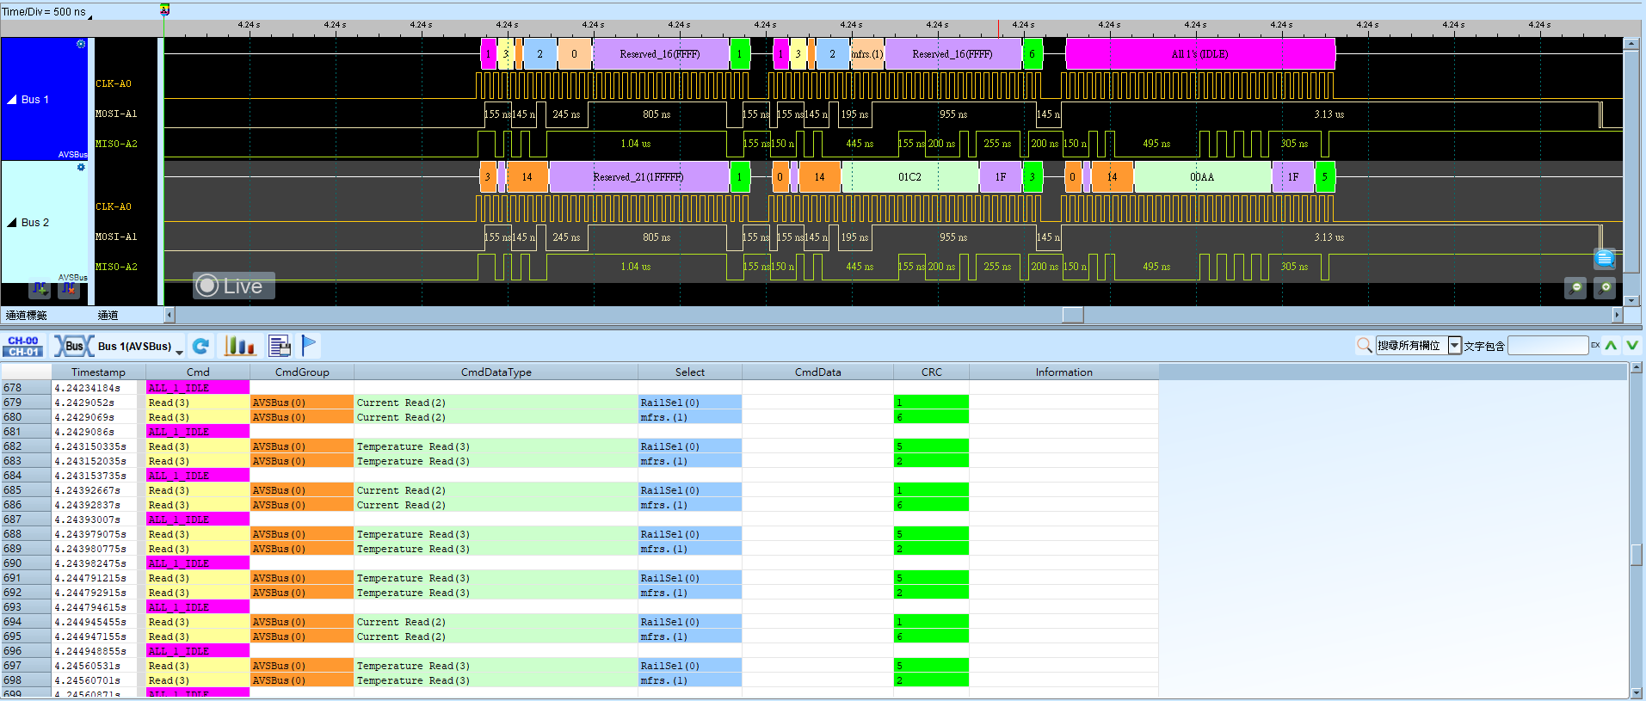Click the waveform horizontal scrollbar thumb
Viewport: 1646px width, 701px height.
tap(1072, 315)
